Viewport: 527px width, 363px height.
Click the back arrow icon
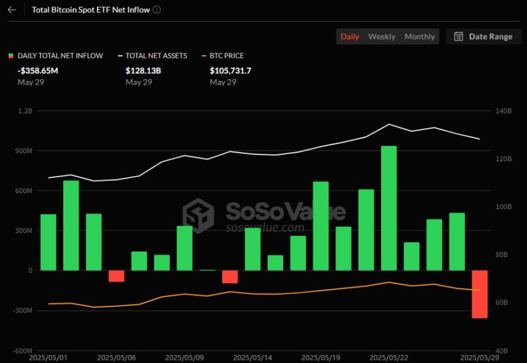point(12,10)
